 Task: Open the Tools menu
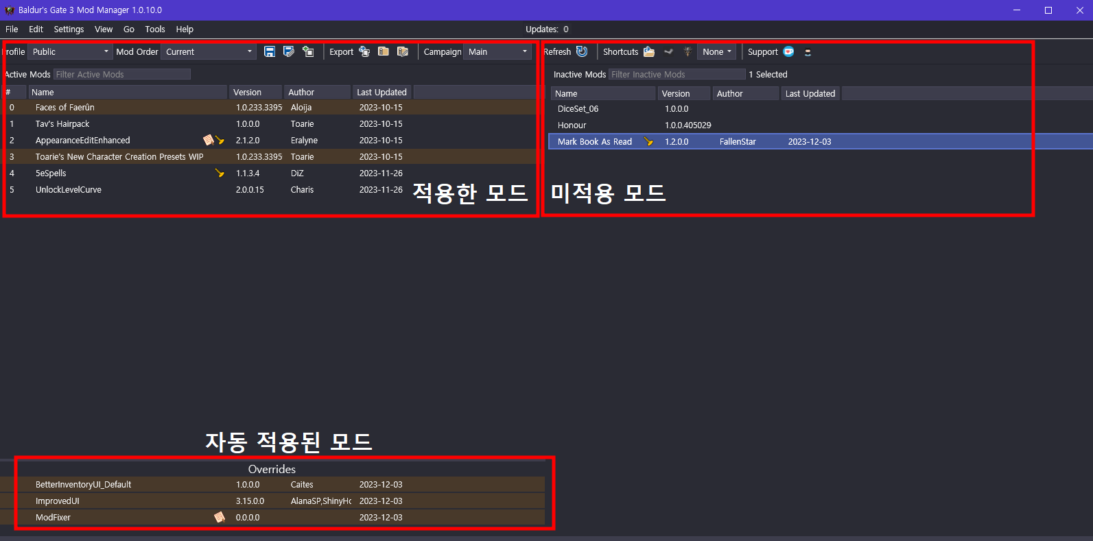[155, 29]
